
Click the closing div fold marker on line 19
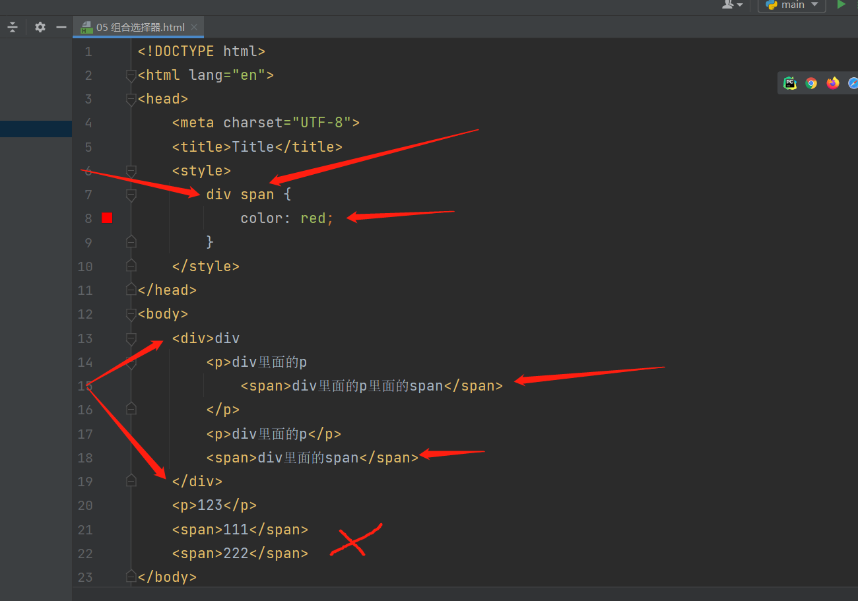[131, 481]
